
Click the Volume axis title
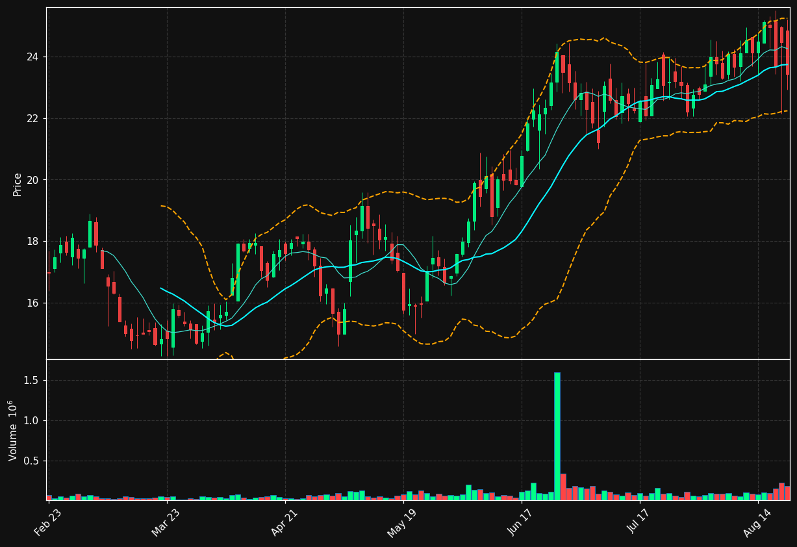coord(13,430)
